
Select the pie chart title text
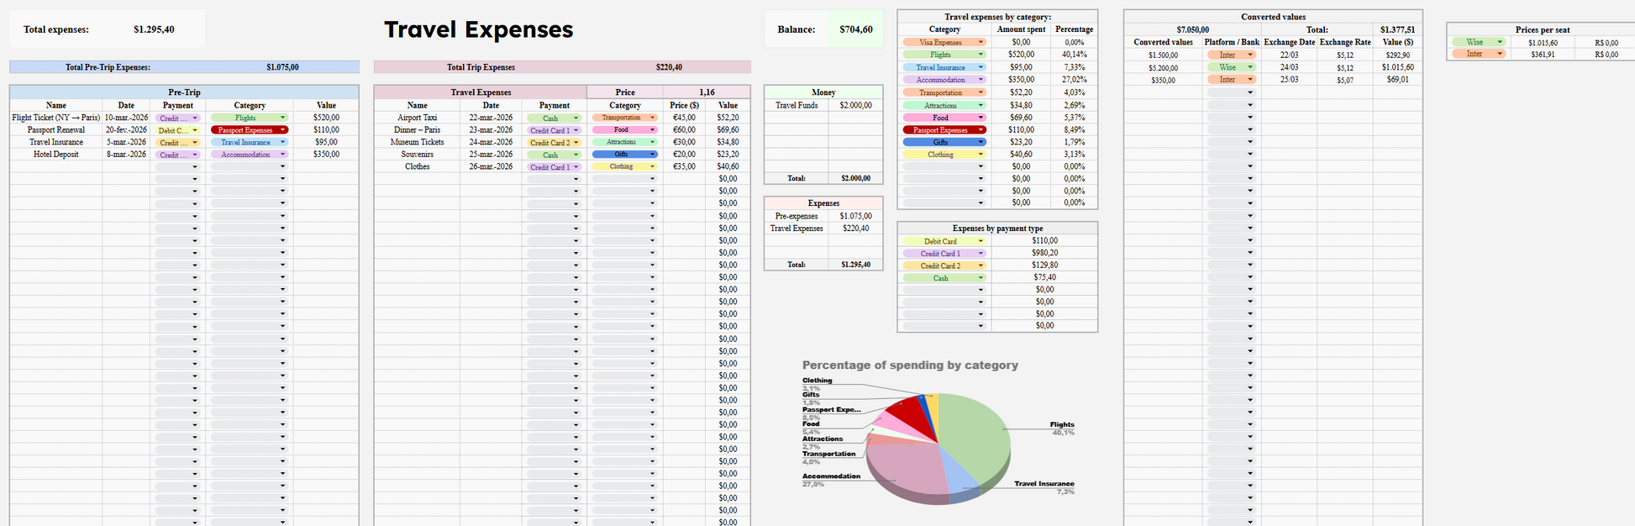point(910,365)
